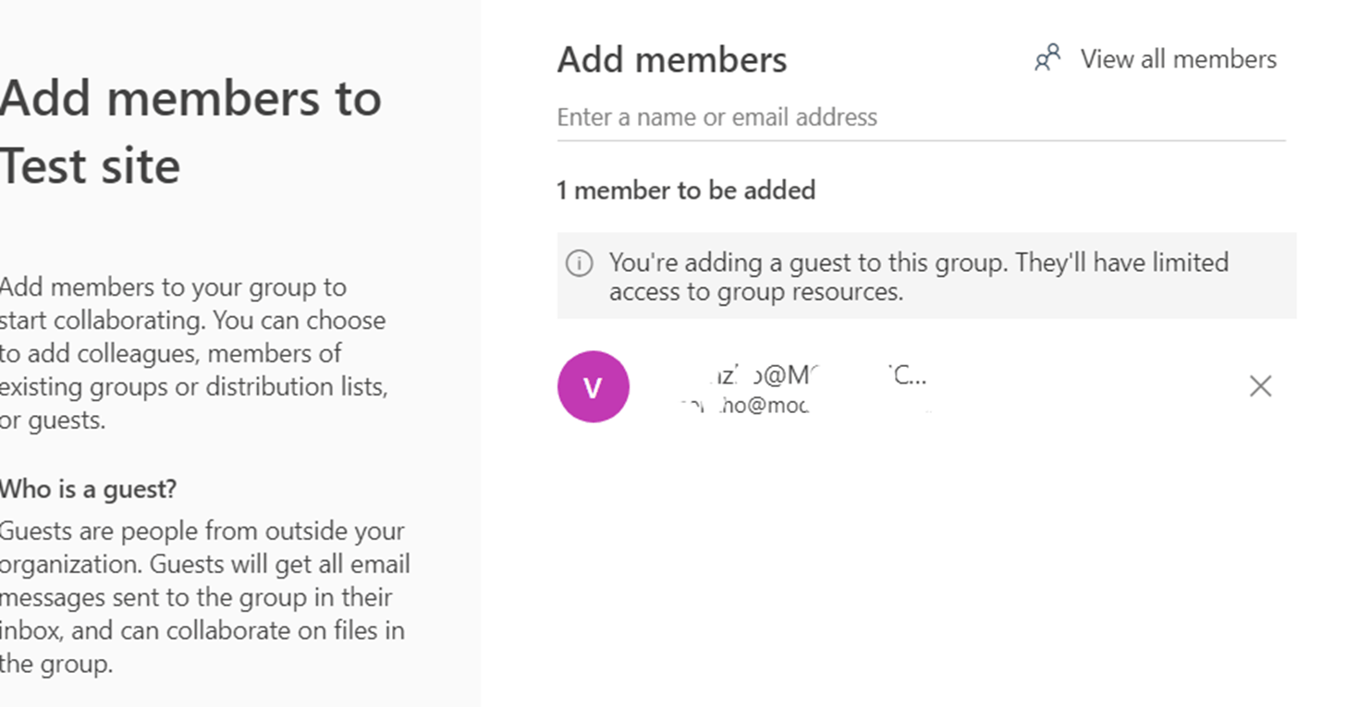Focus the name or email address field
This screenshot has height=707, width=1346.
(x=920, y=117)
